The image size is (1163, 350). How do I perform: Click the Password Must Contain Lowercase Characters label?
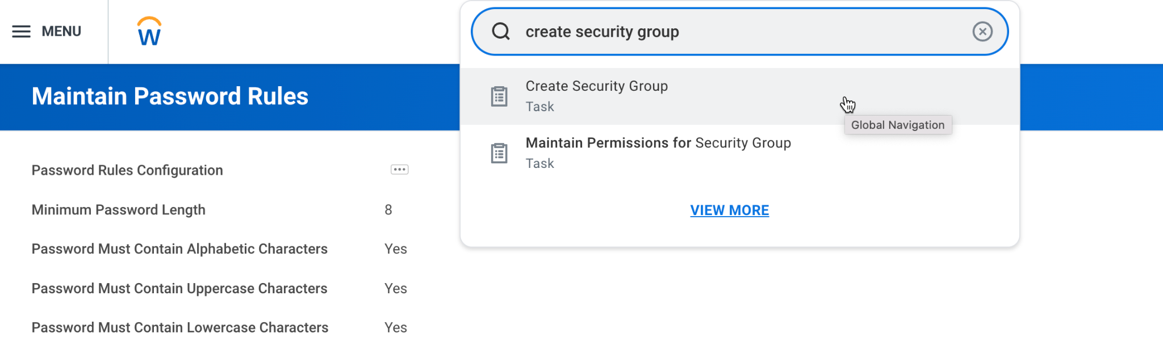point(180,327)
